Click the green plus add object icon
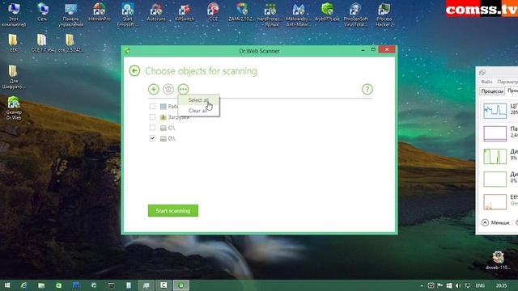 coord(153,89)
